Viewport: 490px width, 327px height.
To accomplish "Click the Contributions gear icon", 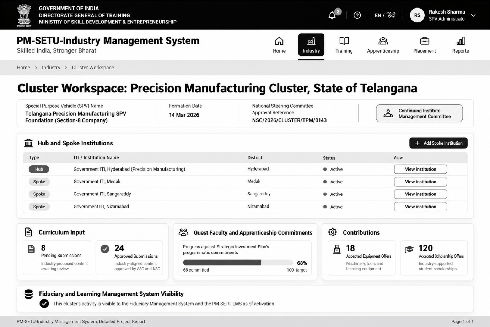I will point(333,232).
